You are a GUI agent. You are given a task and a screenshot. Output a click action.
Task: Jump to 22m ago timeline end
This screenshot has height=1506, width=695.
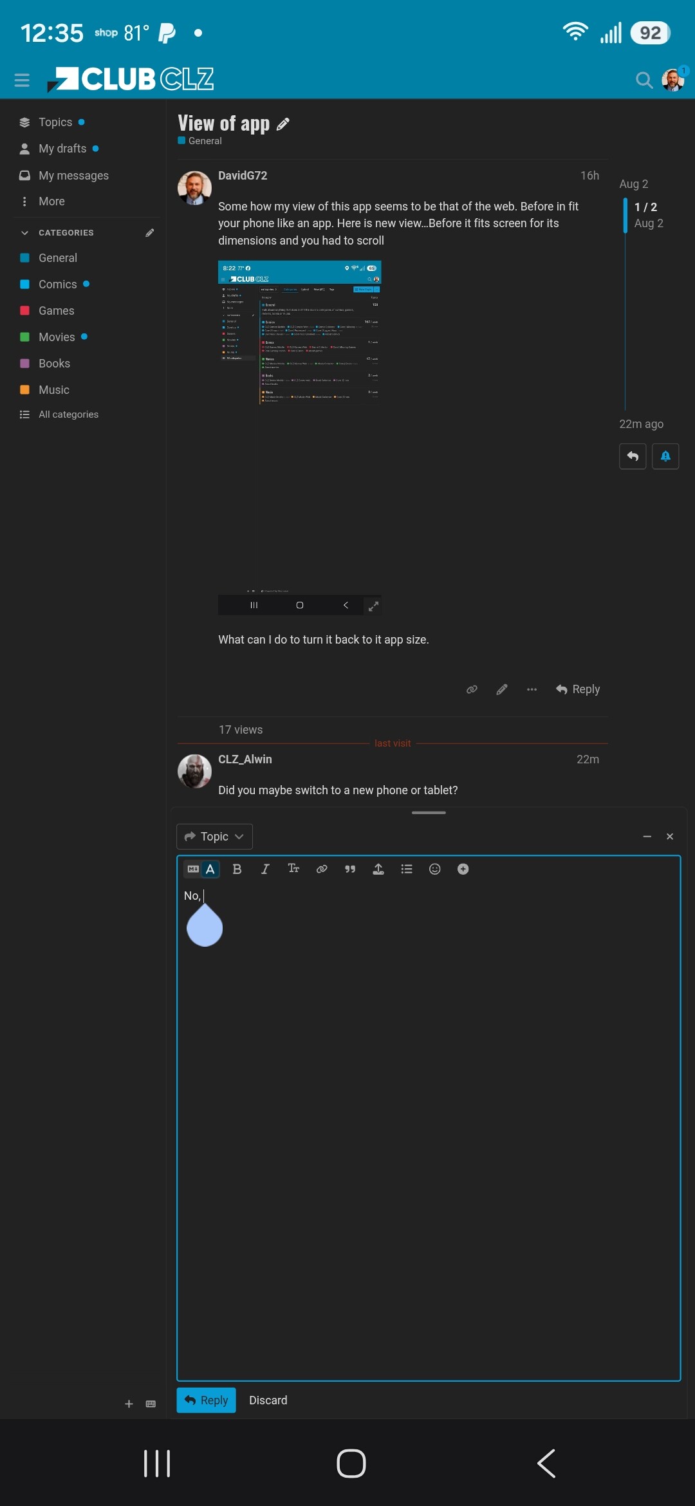pos(641,424)
